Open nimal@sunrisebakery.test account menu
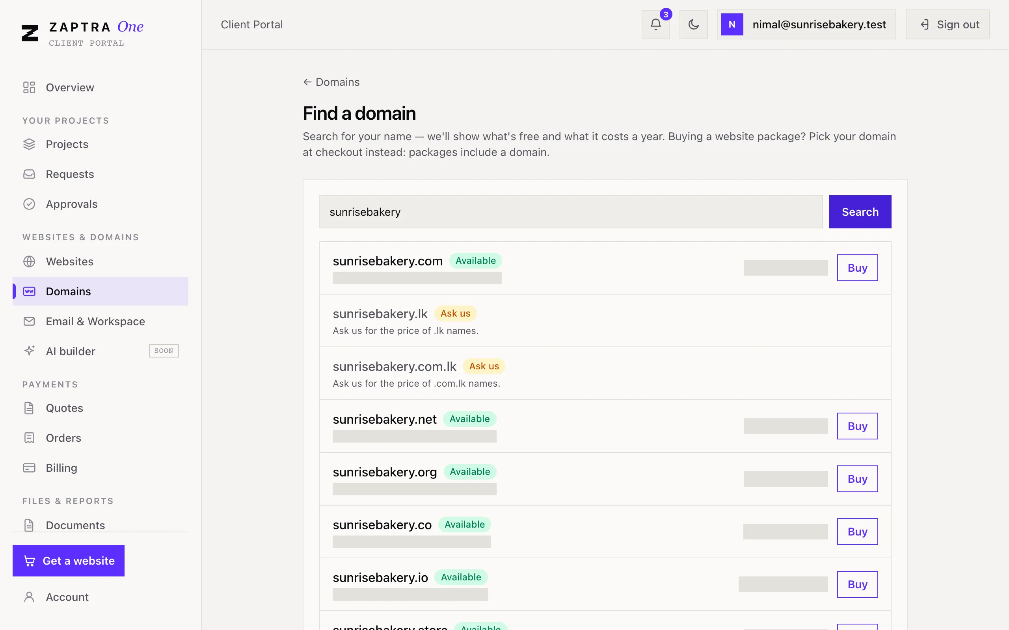The image size is (1009, 630). 806,24
